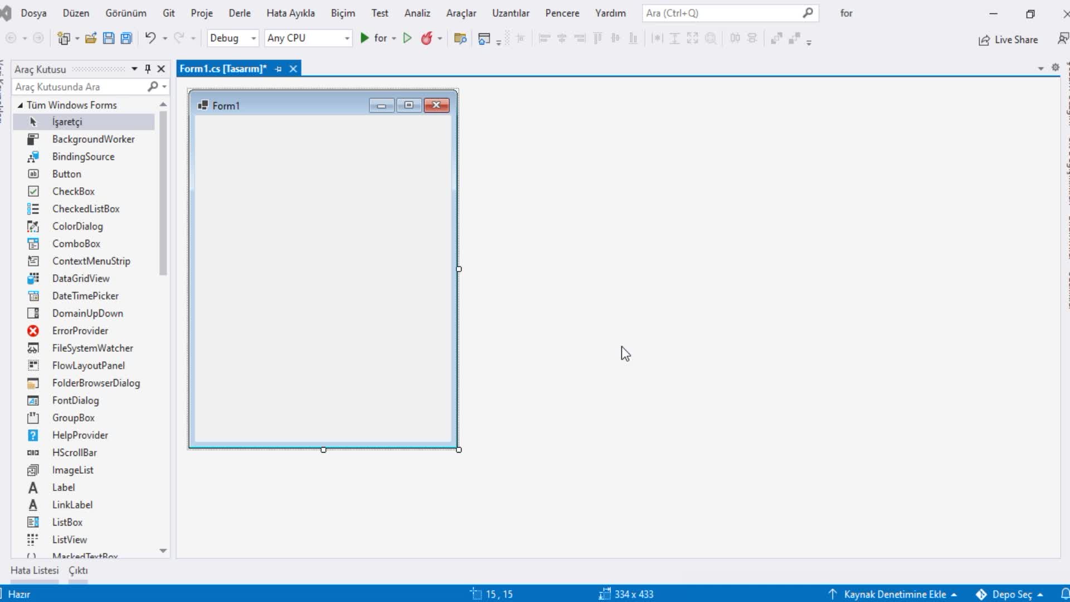Open the Analiz menu
The width and height of the screenshot is (1070, 602).
tap(417, 12)
